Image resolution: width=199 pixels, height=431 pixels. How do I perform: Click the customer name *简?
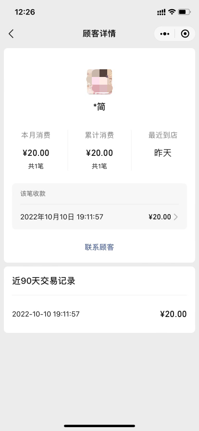click(99, 107)
